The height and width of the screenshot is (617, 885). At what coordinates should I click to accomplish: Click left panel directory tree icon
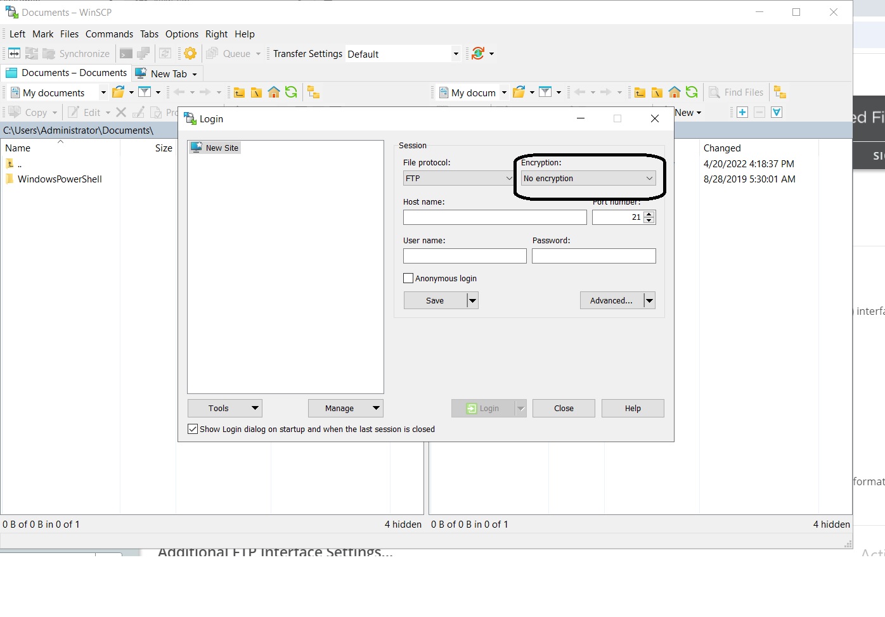tap(313, 92)
